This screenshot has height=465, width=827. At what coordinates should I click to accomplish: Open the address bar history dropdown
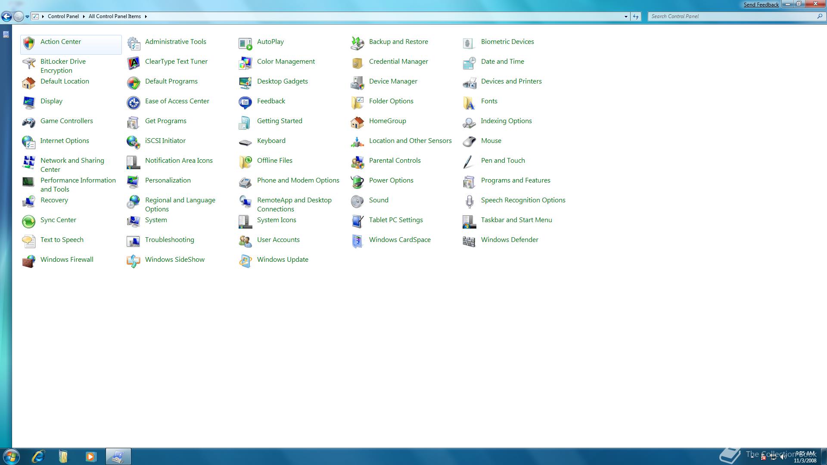point(626,16)
